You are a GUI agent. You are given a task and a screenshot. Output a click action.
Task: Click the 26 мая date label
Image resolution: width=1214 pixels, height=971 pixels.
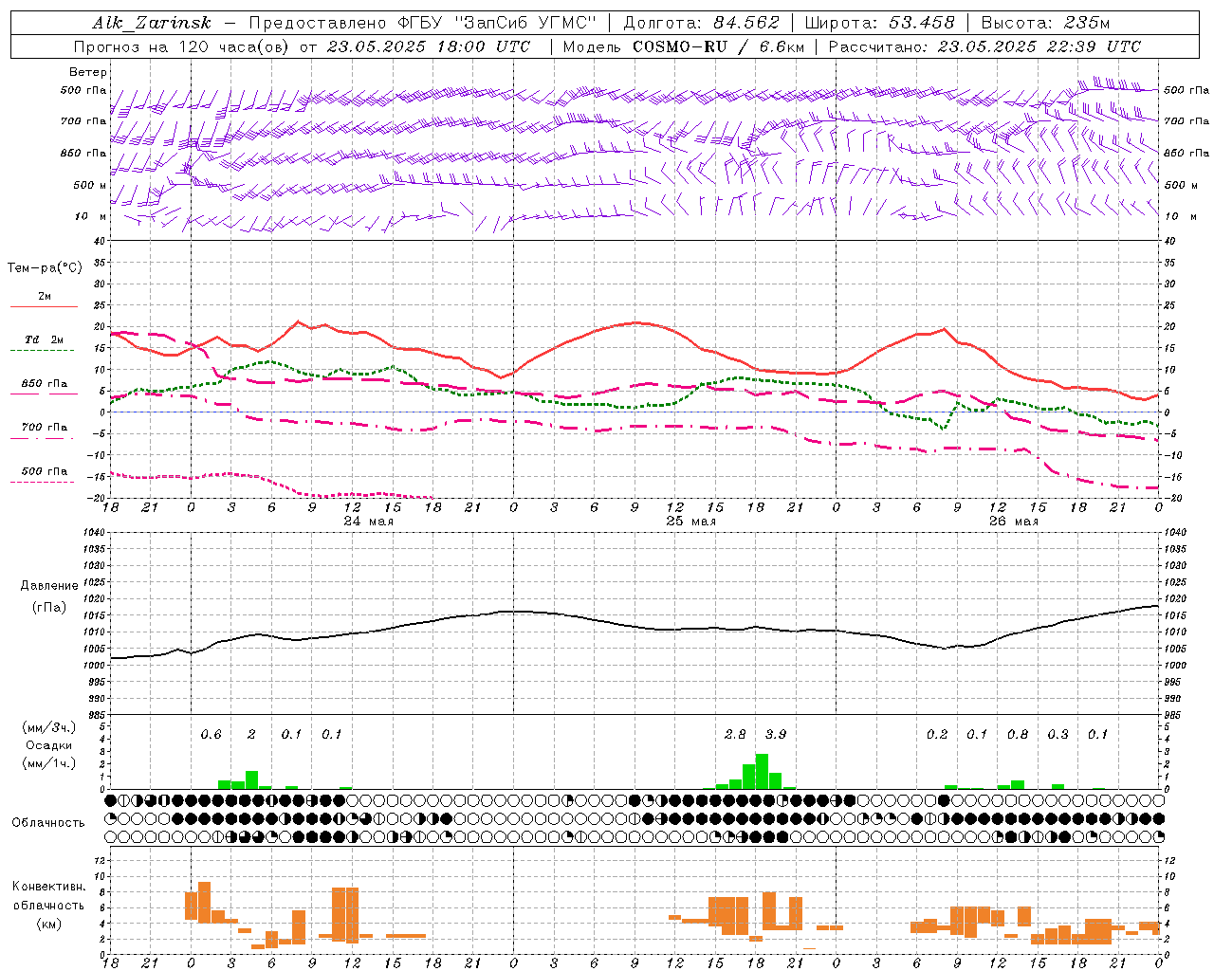(1013, 522)
